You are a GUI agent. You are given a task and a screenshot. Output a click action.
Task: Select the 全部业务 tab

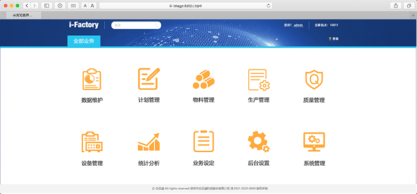(84, 41)
